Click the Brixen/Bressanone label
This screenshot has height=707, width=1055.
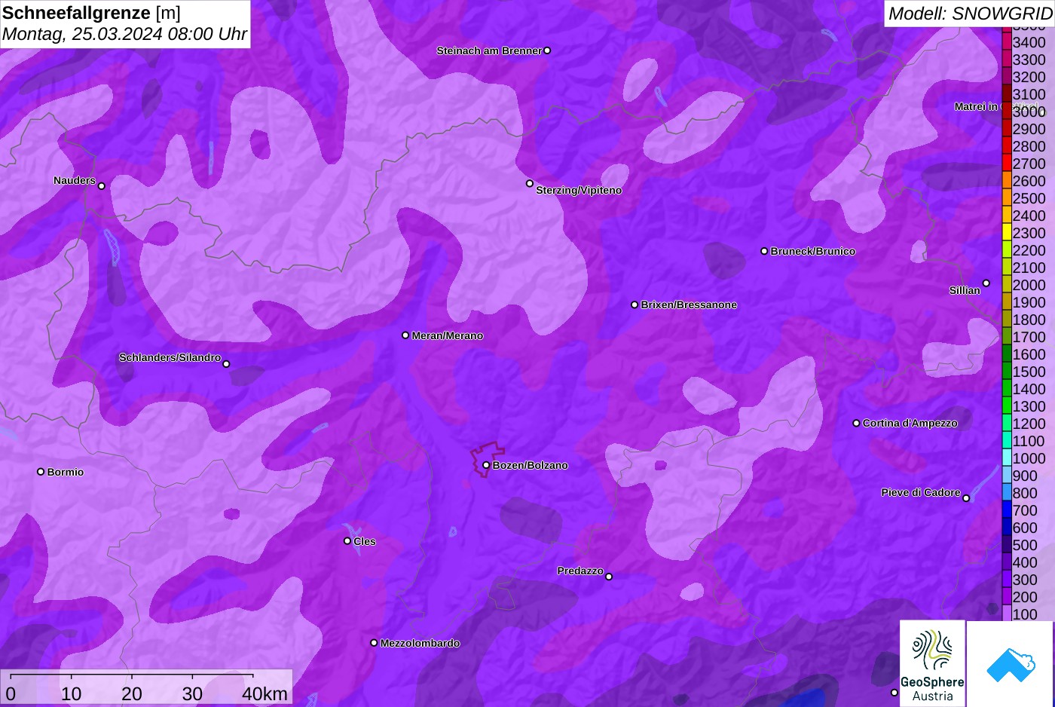(689, 305)
